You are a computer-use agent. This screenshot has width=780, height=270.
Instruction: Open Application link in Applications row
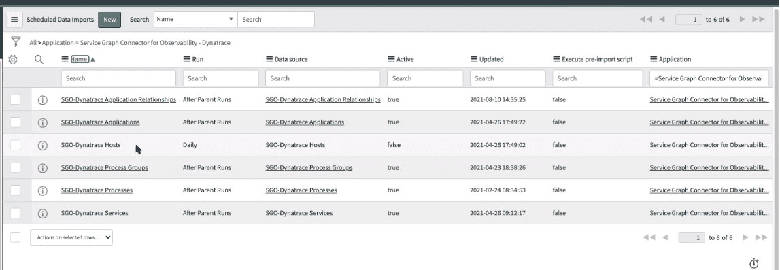coord(709,122)
